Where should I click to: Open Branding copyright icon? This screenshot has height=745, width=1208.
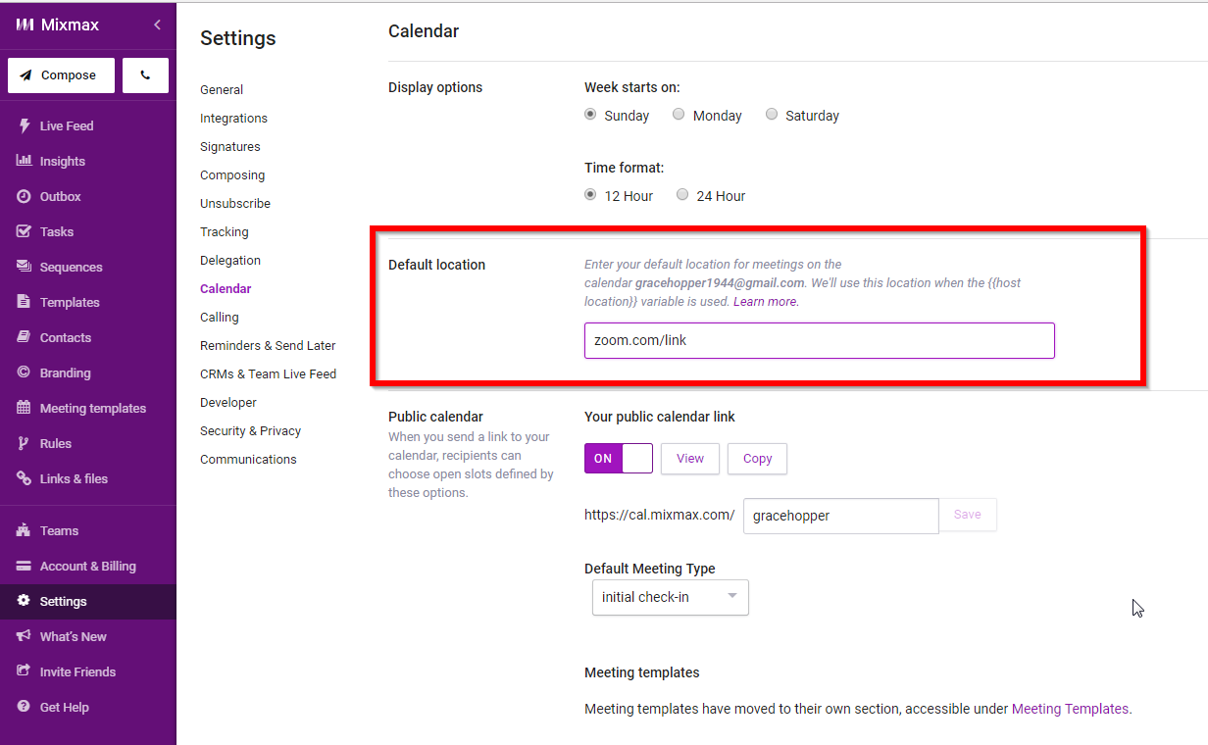(x=24, y=372)
